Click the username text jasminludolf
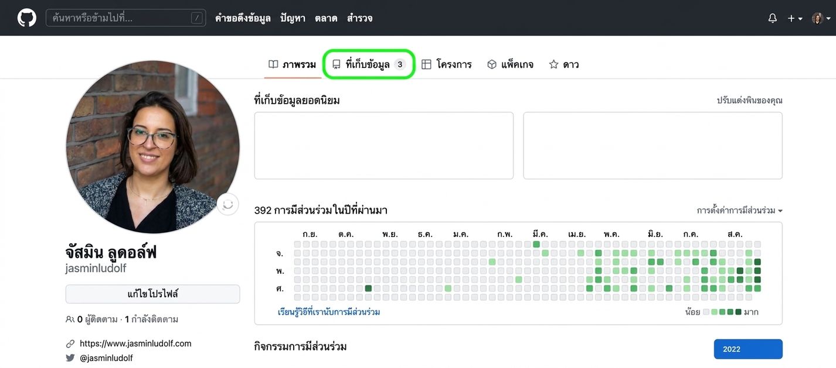This screenshot has width=836, height=368. click(96, 269)
